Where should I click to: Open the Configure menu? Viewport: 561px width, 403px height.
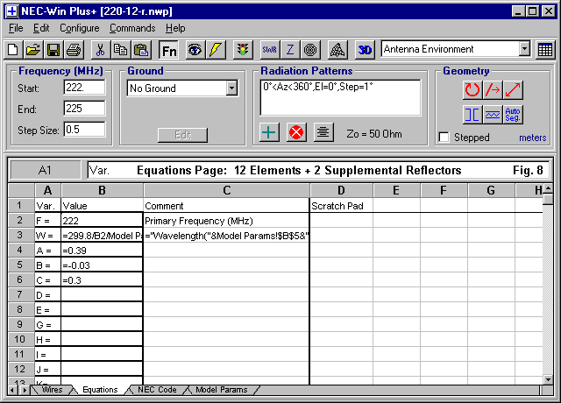(79, 28)
